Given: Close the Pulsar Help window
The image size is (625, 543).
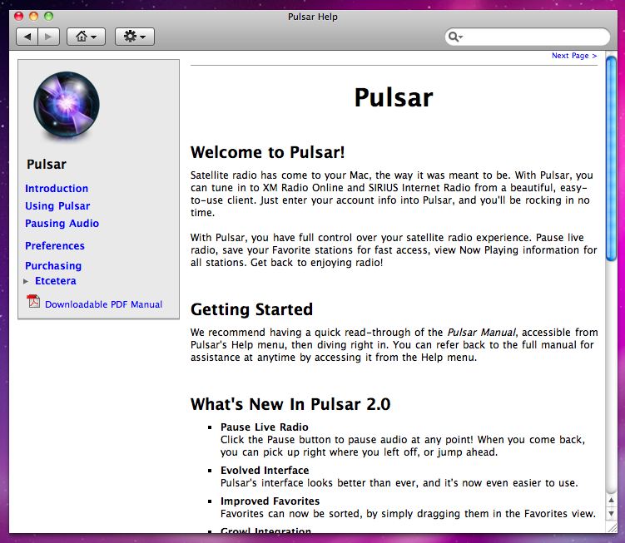Looking at the screenshot, I should tap(19, 17).
